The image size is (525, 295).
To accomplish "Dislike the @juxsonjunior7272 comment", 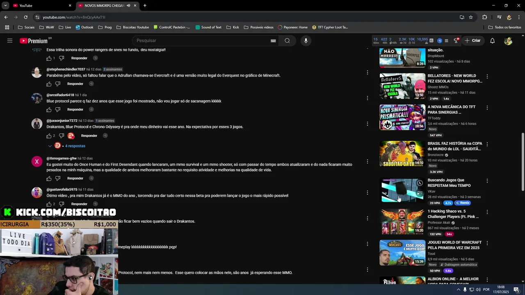I will [x=62, y=136].
